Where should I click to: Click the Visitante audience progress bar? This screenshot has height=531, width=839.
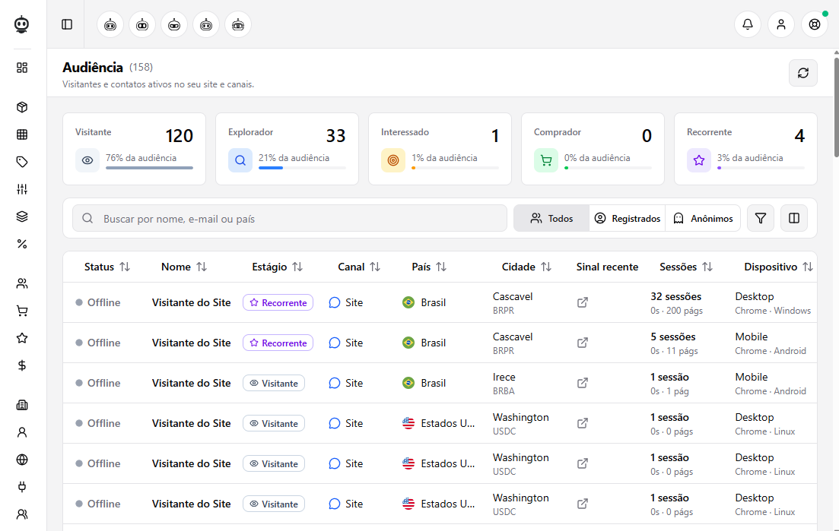point(149,168)
